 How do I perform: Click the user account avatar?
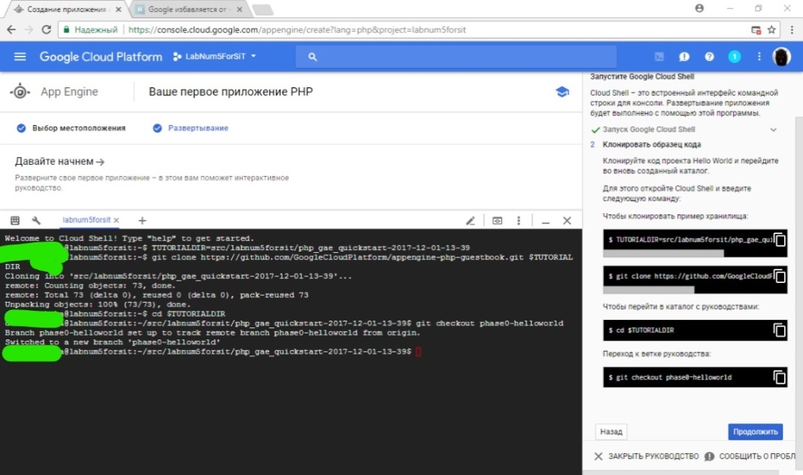[x=781, y=56]
